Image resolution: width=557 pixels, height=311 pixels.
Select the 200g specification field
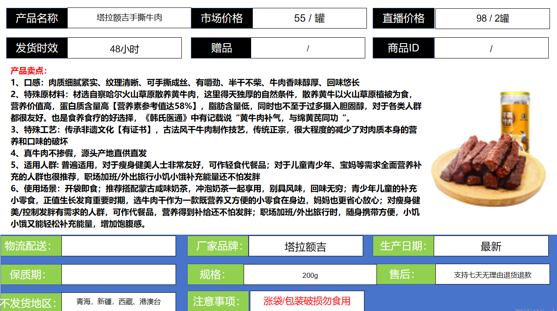[310, 275]
